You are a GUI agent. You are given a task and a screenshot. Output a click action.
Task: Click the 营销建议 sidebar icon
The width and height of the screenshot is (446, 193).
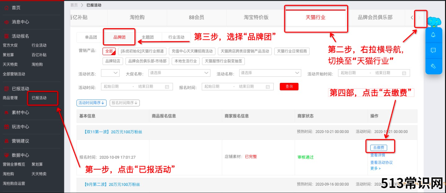click(6, 141)
